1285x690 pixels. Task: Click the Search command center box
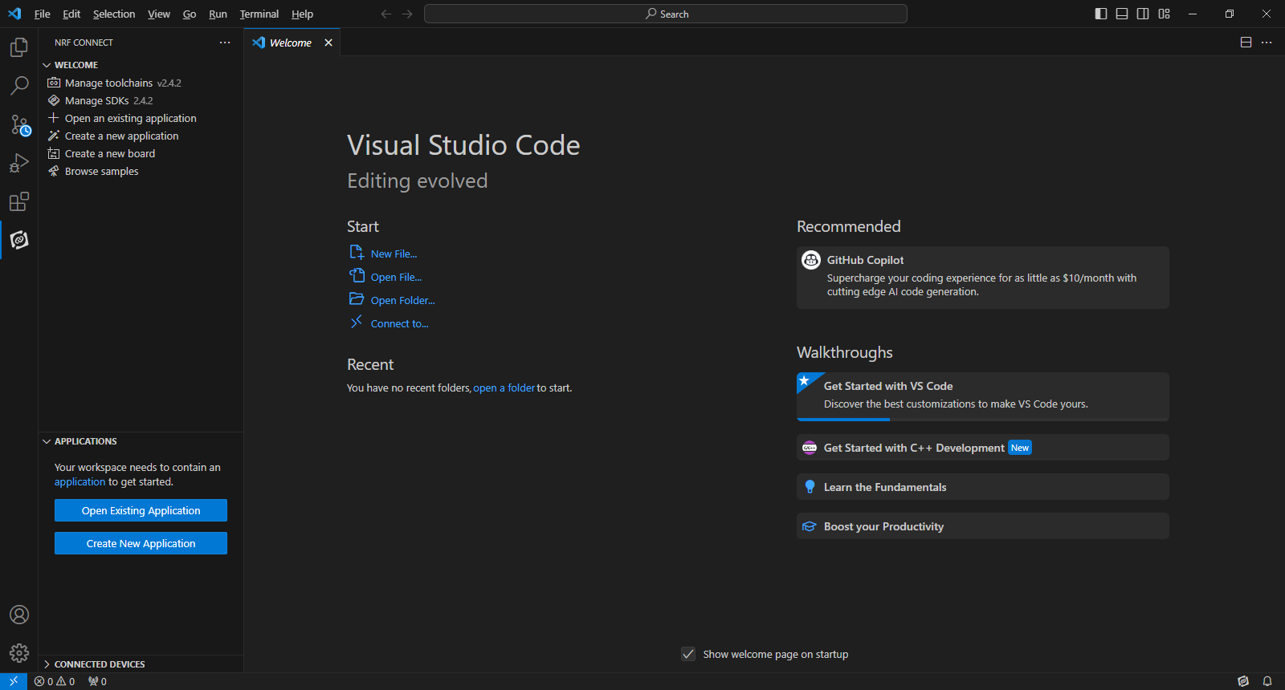(665, 14)
